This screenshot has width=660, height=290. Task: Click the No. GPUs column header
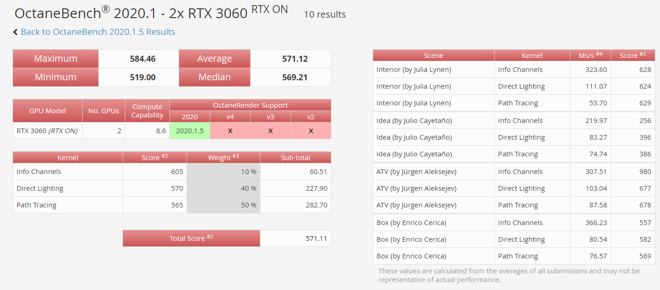(x=104, y=111)
